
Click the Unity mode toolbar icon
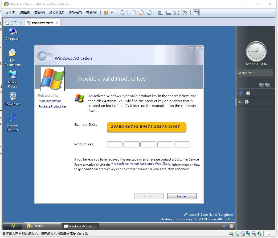point(185,13)
